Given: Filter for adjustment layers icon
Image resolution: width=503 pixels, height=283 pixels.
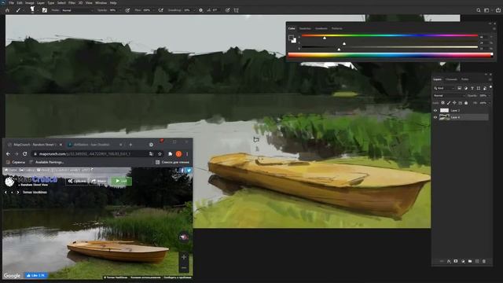Looking at the screenshot, I should pyautogui.click(x=466, y=88).
